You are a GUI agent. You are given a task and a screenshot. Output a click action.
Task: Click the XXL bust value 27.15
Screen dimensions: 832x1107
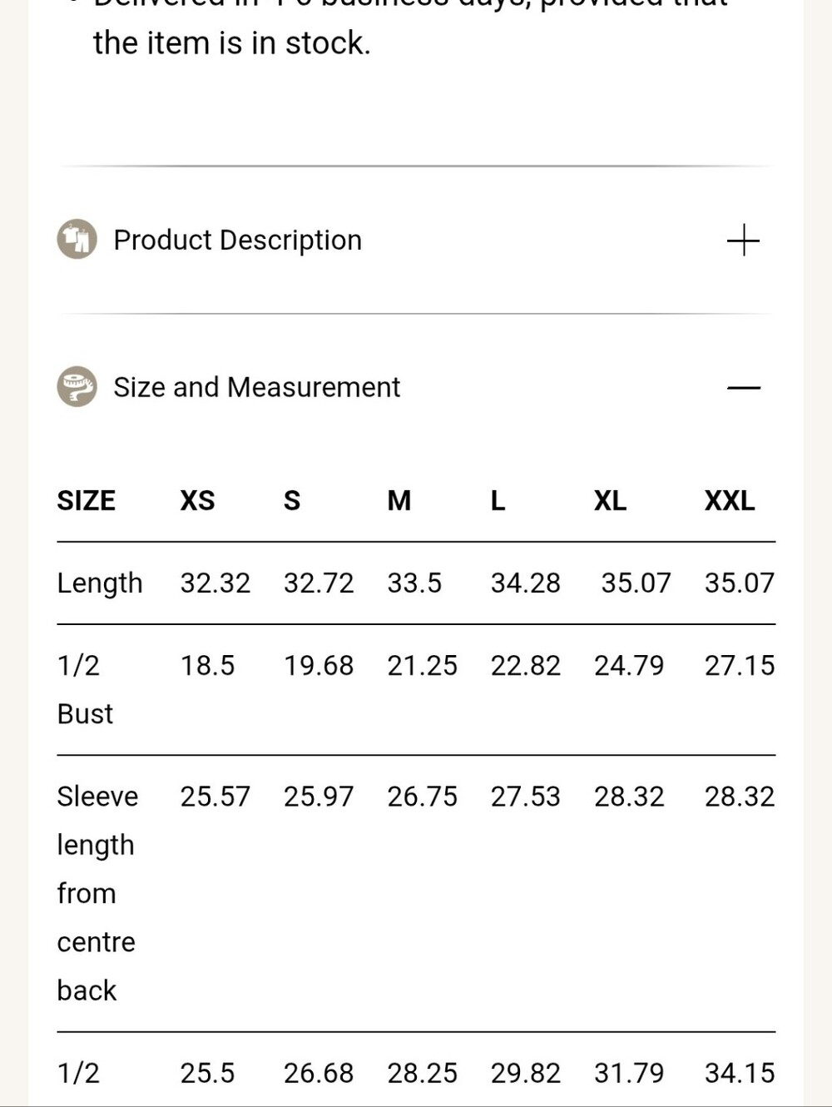pyautogui.click(x=740, y=665)
